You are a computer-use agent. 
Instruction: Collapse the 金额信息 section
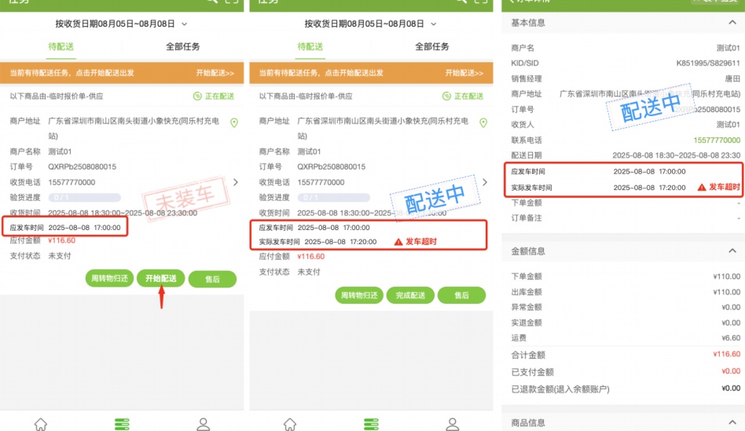click(x=728, y=251)
